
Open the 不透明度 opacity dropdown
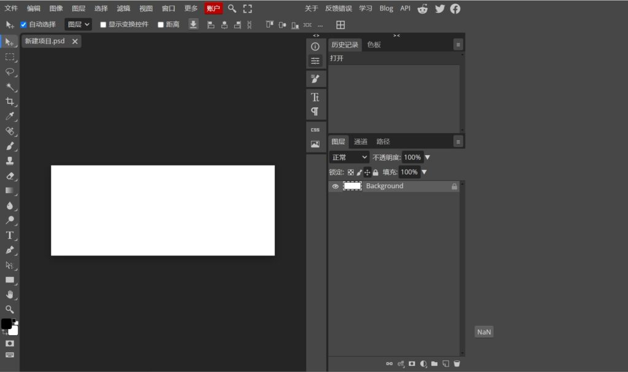pyautogui.click(x=427, y=157)
